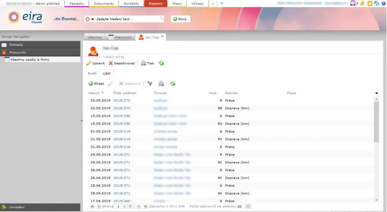Image resolution: width=387 pixels, height=212 pixels.
Task: Sort the table by Datum column
Action: pyautogui.click(x=94, y=93)
